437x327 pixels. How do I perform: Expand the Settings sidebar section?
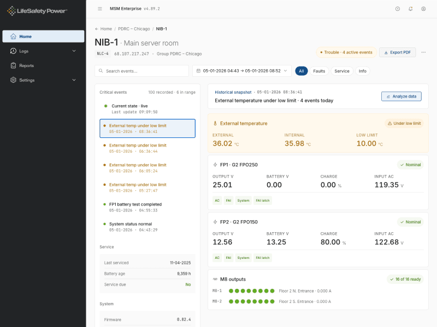74,80
